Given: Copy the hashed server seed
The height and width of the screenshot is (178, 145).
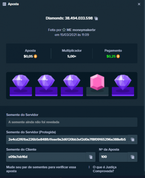Looking at the screenshot, I should pyautogui.click(x=133, y=140).
